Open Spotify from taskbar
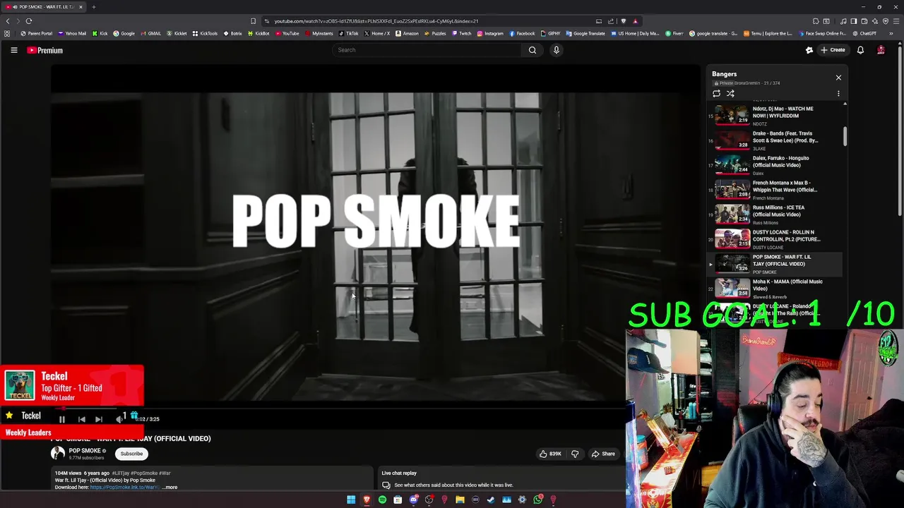 (x=382, y=500)
